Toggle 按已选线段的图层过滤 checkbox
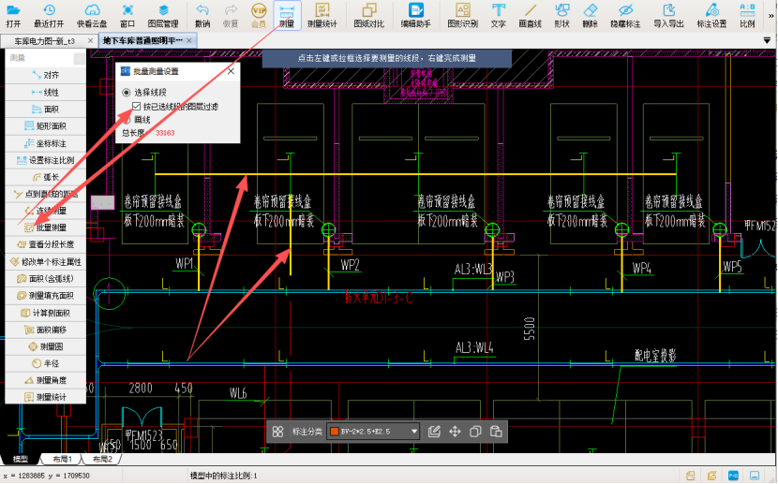 click(x=137, y=106)
